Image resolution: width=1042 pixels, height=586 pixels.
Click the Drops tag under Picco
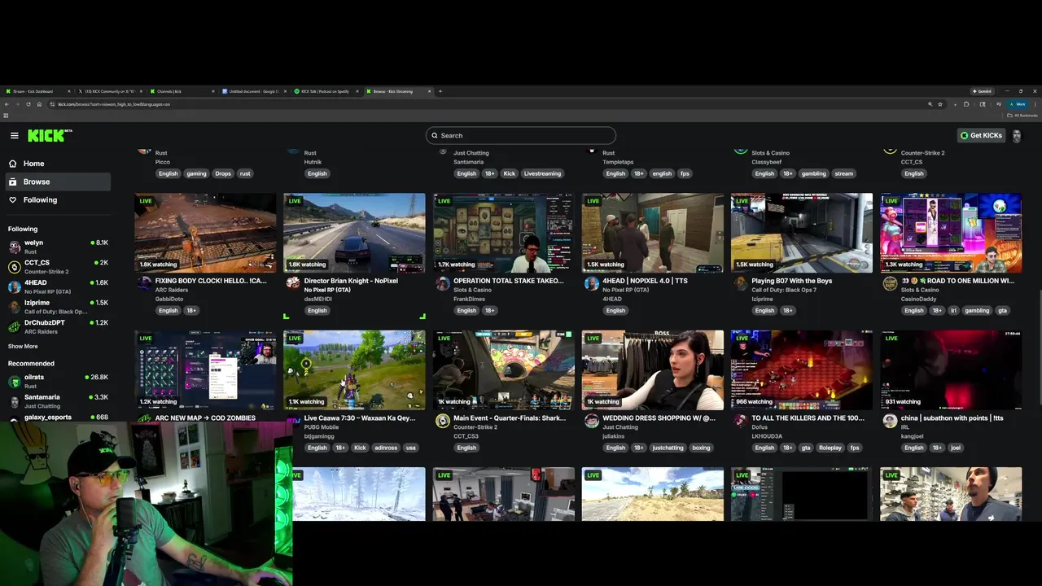coord(223,173)
